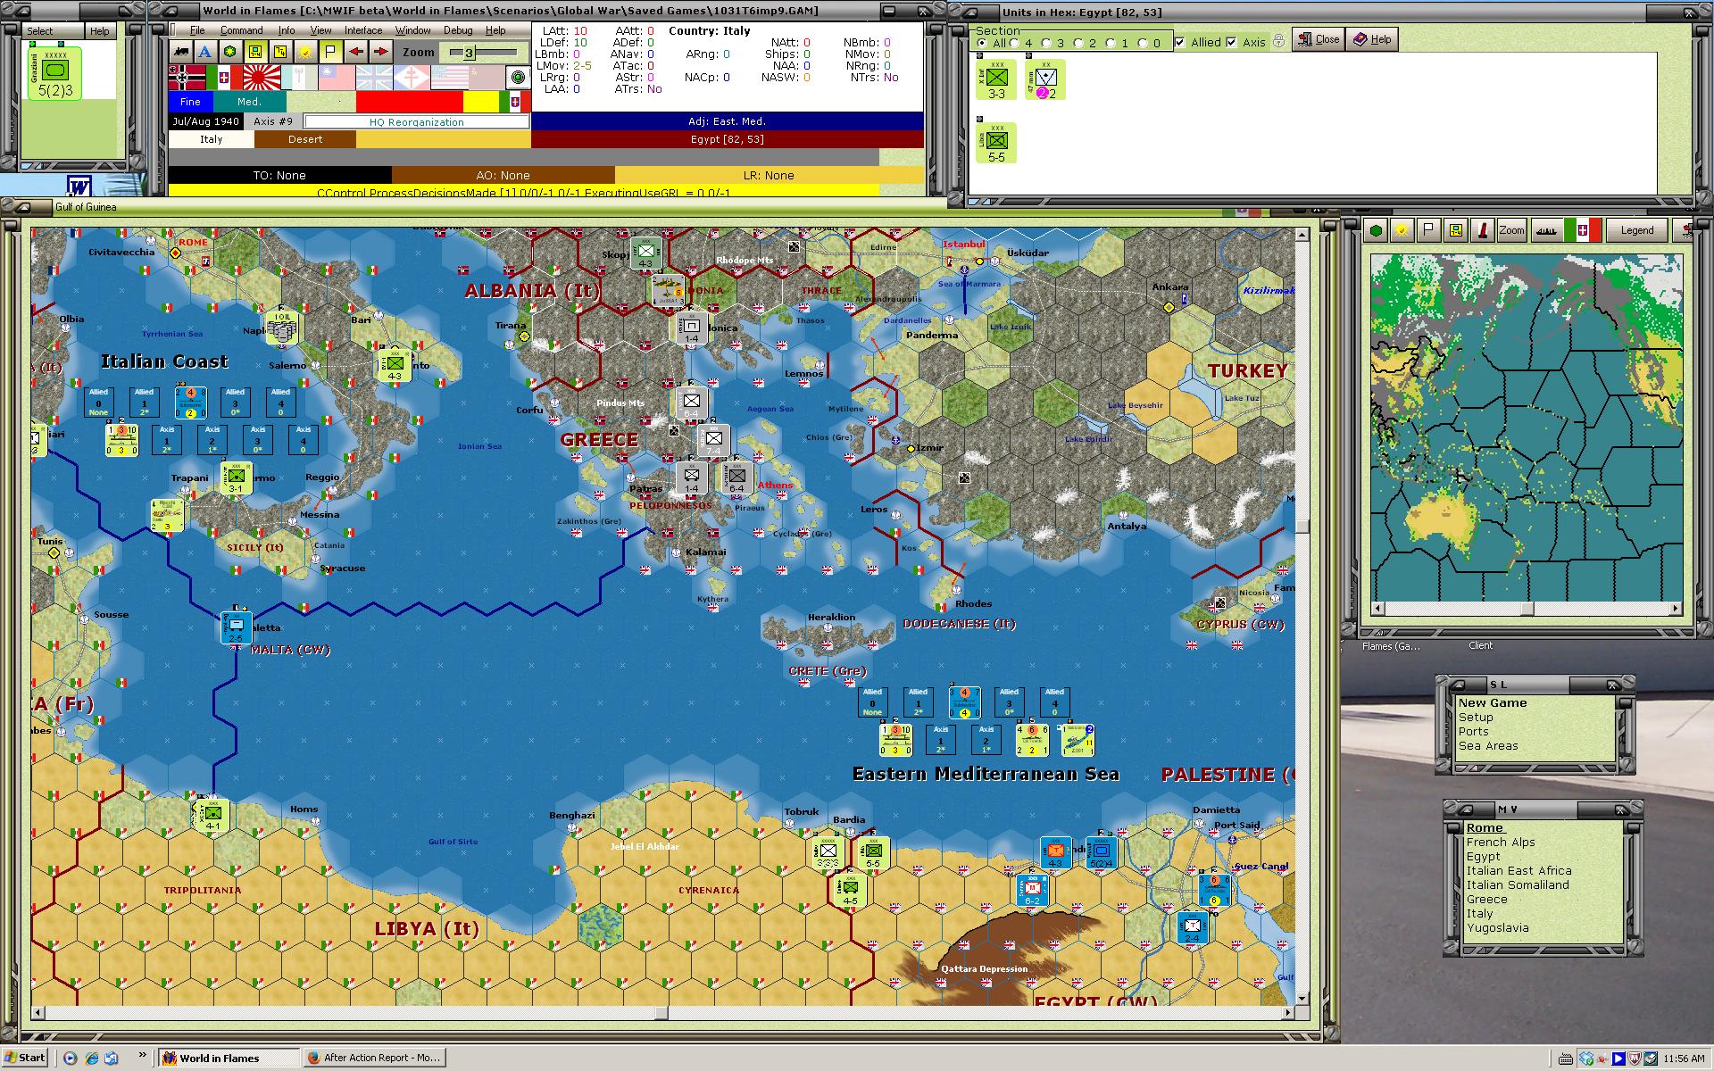Viewport: 1714px width, 1071px height.
Task: Click the sun weather toolbar icon
Action: (305, 52)
